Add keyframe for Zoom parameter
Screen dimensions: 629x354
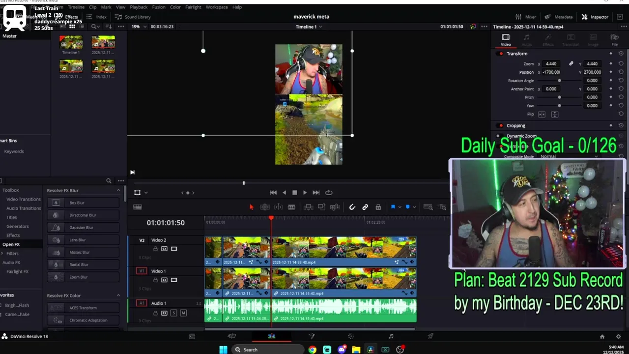pyautogui.click(x=611, y=64)
